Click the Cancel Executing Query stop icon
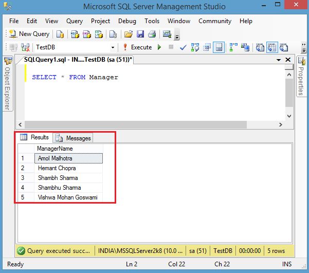This screenshot has height=273, width=309. [x=171, y=47]
